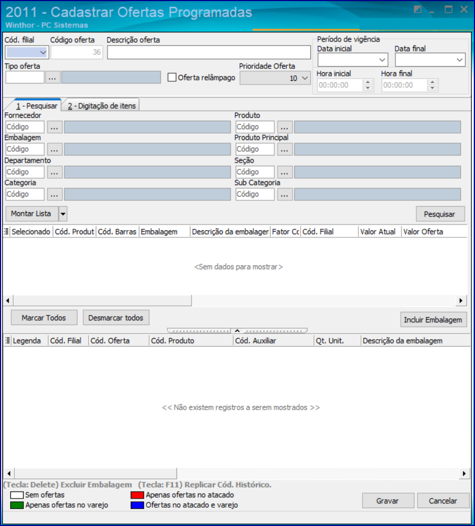The width and height of the screenshot is (475, 526).
Task: Open Produto Principal lookup ellipsis button
Action: (284, 149)
